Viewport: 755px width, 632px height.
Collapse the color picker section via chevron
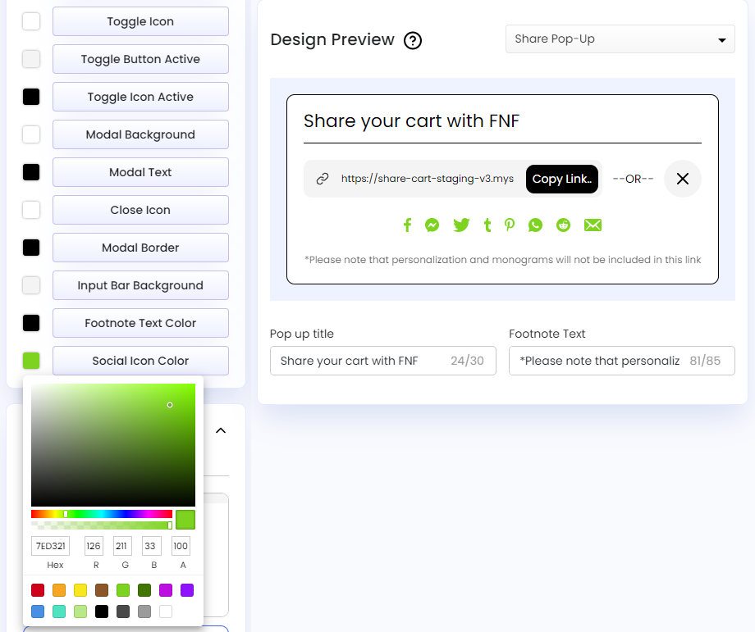tap(220, 430)
